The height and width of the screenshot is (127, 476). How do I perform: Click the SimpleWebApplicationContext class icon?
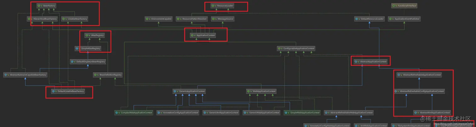point(286,113)
